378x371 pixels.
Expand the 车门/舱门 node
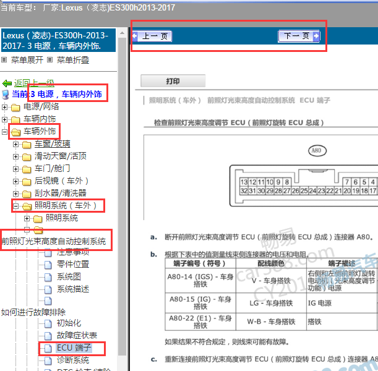click(15, 169)
